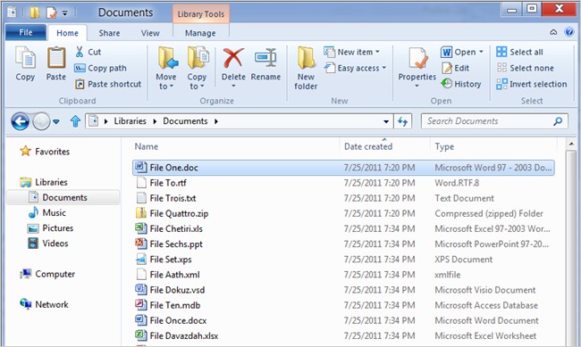Click the Cut scissors icon

pyautogui.click(x=80, y=52)
